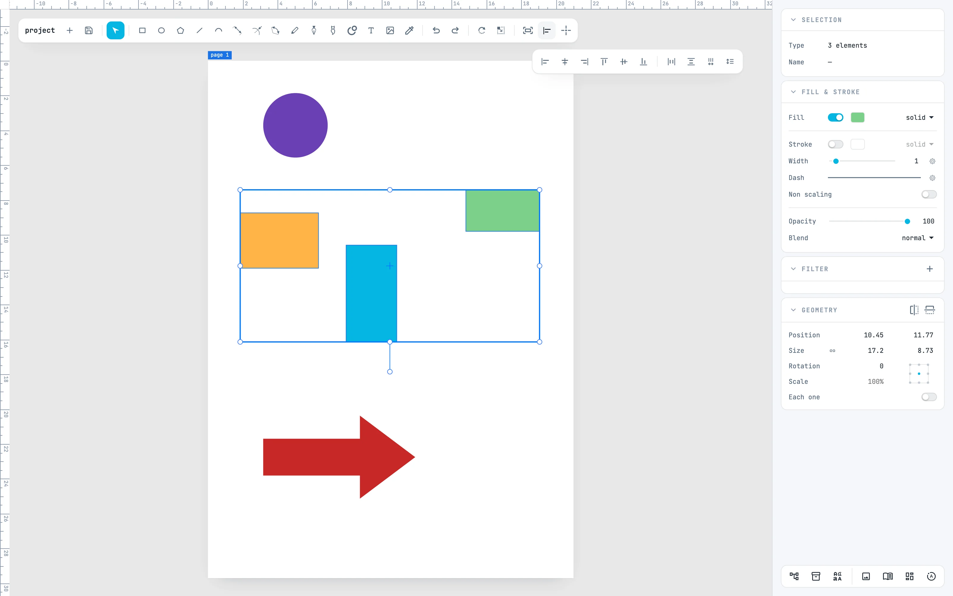The image size is (953, 596).
Task: Align selected elements vertically centered
Action: (x=624, y=61)
